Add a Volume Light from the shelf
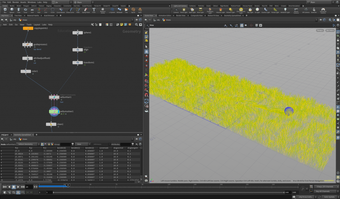Image resolution: width=340 pixels, height=199 pixels. point(220,10)
